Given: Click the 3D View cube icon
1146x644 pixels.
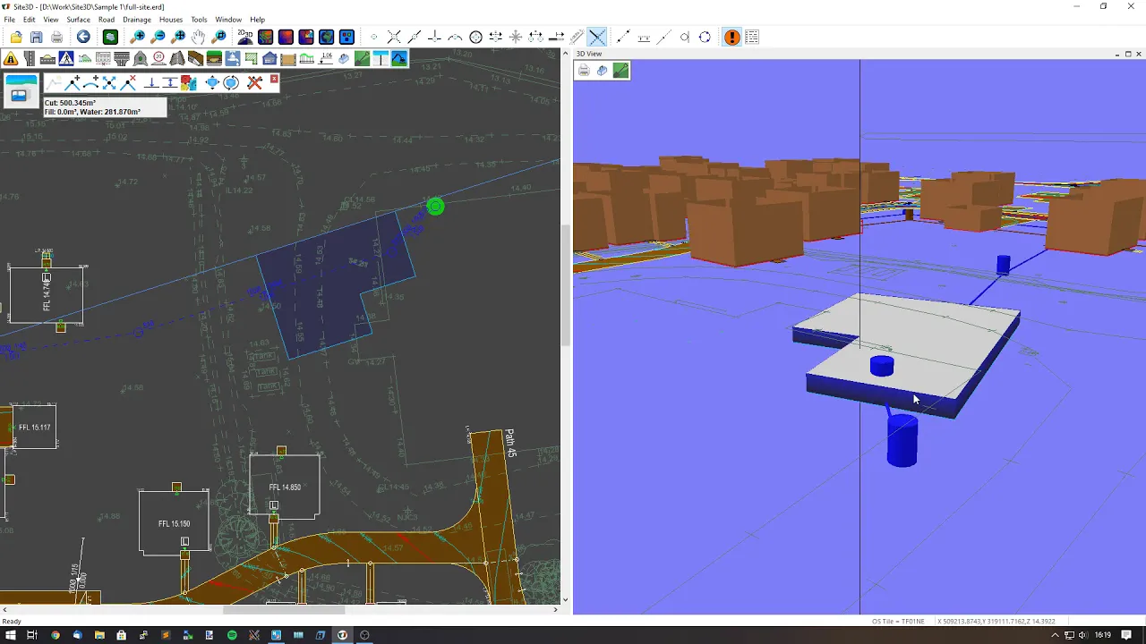Looking at the screenshot, I should point(602,71).
